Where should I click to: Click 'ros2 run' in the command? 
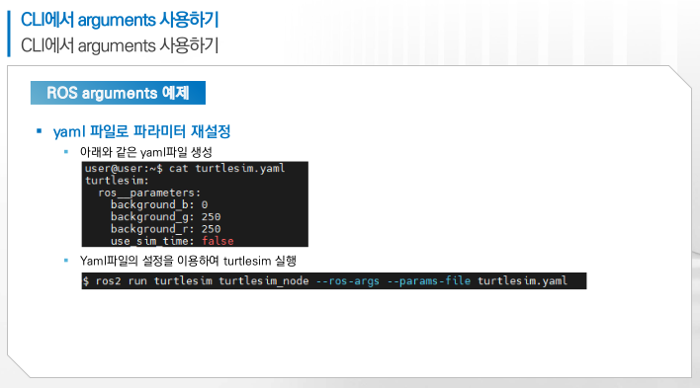click(121, 281)
